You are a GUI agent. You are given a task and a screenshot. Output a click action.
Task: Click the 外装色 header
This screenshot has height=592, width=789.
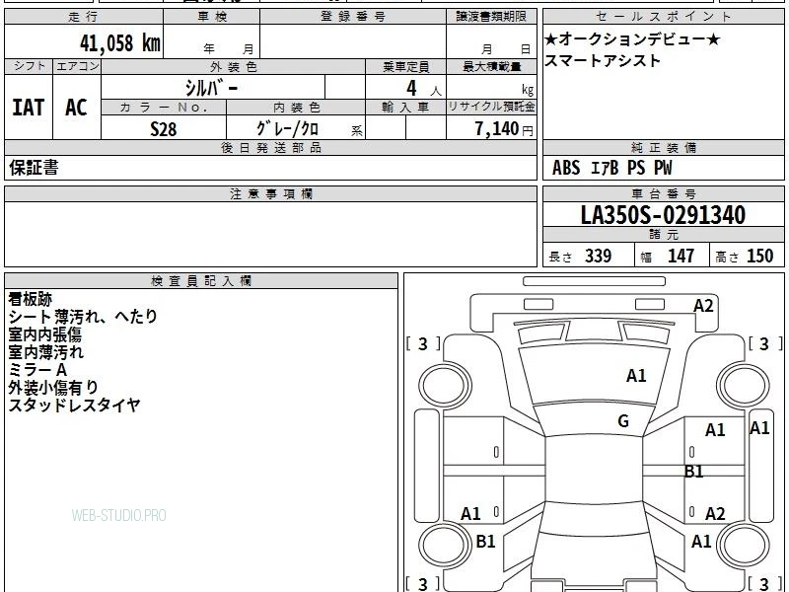[x=234, y=67]
